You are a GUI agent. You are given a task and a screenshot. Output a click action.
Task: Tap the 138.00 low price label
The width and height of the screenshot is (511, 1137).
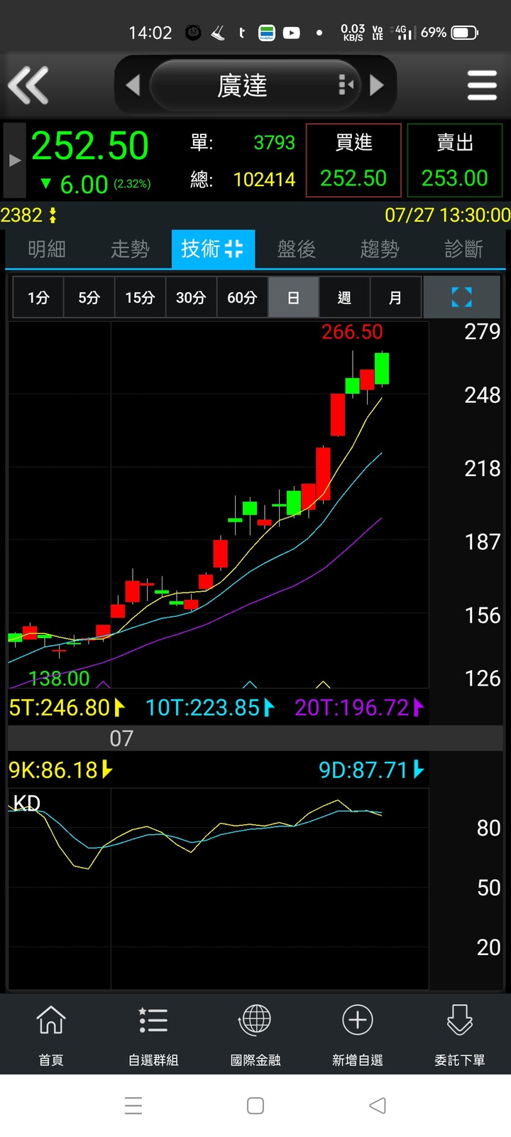pos(60,678)
